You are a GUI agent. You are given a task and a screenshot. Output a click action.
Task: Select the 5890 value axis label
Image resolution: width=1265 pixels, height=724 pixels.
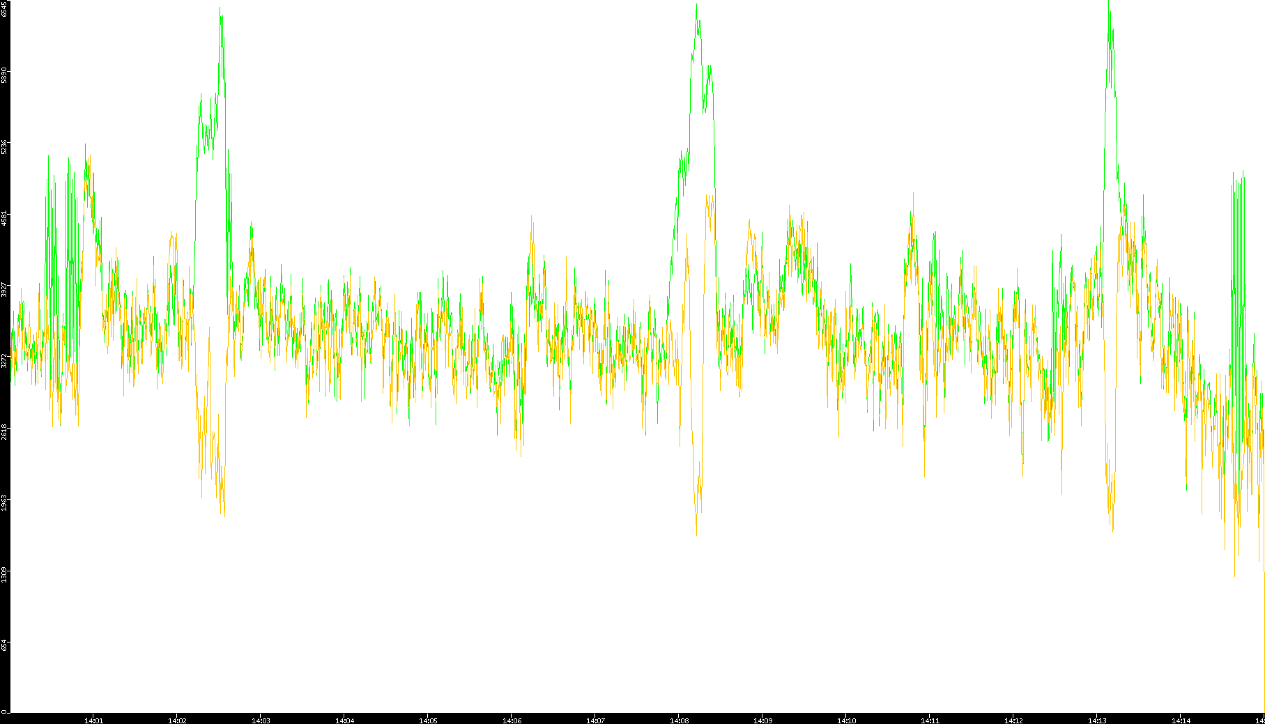[x=4, y=75]
